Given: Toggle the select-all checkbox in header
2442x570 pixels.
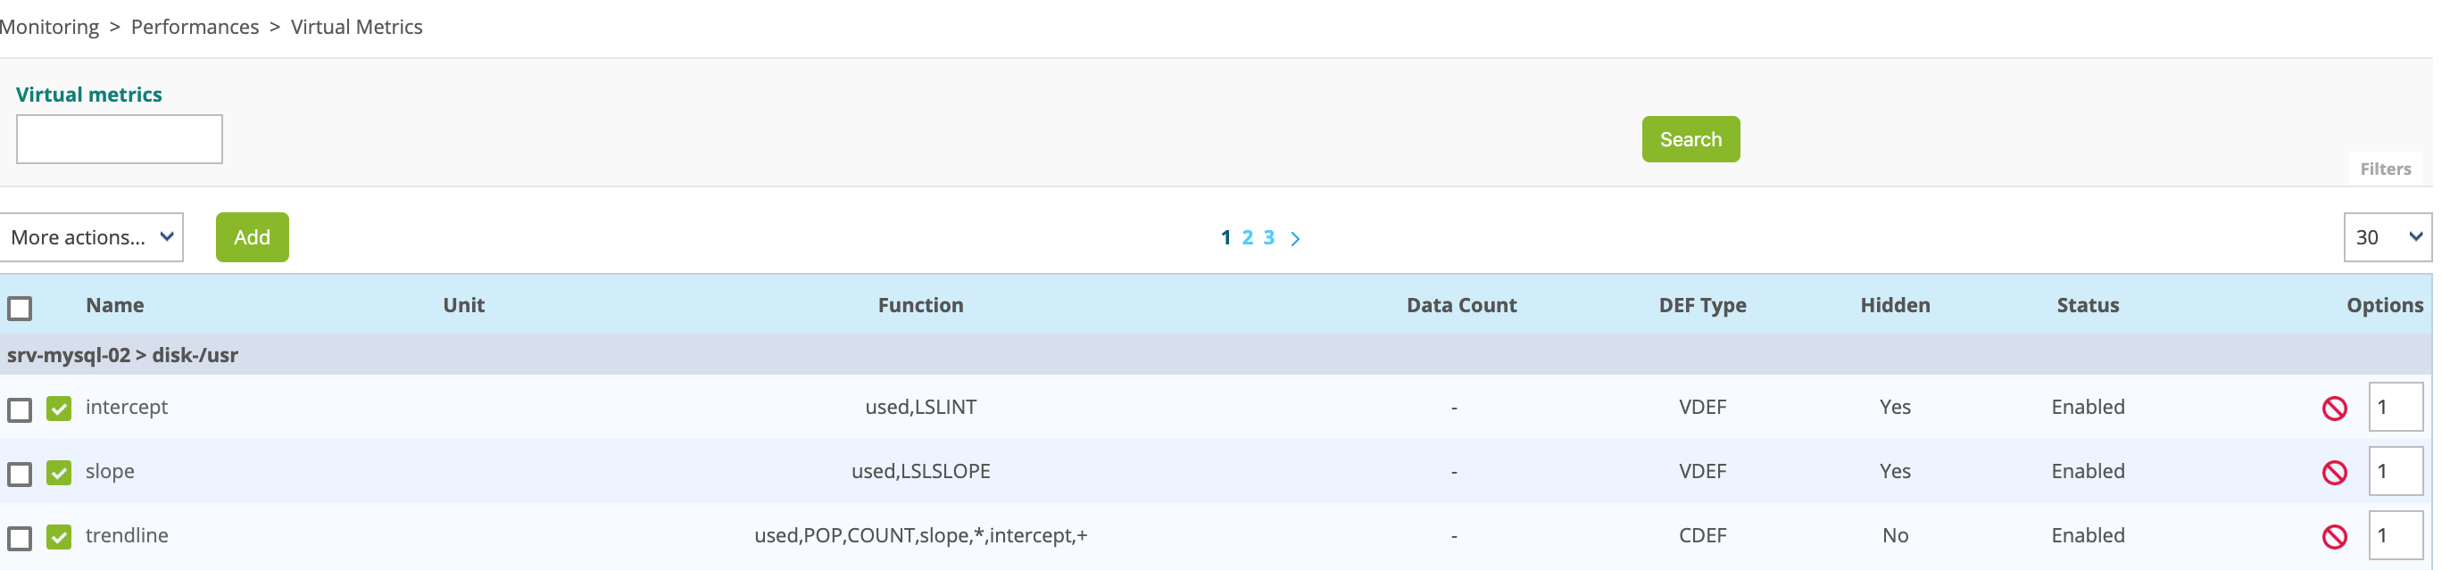Looking at the screenshot, I should [20, 308].
